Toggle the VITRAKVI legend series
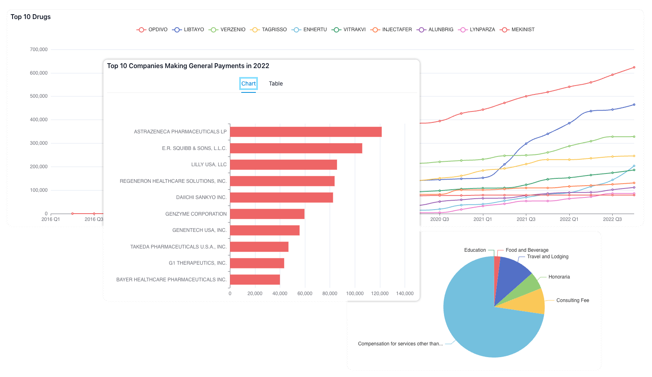This screenshot has width=652, height=377. pos(349,30)
